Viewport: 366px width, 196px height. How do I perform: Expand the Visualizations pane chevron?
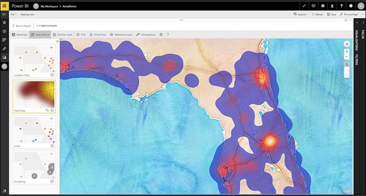point(357,22)
